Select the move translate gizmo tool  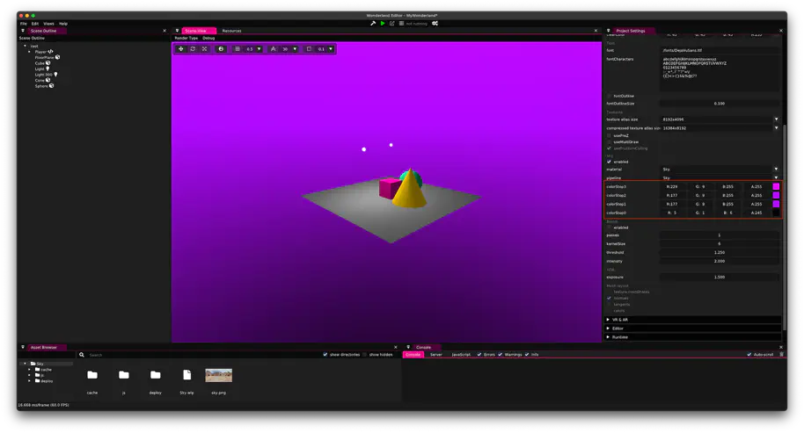tap(181, 49)
